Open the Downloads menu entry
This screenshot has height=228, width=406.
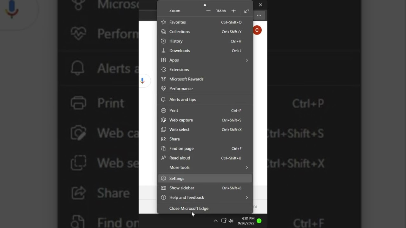[205, 51]
